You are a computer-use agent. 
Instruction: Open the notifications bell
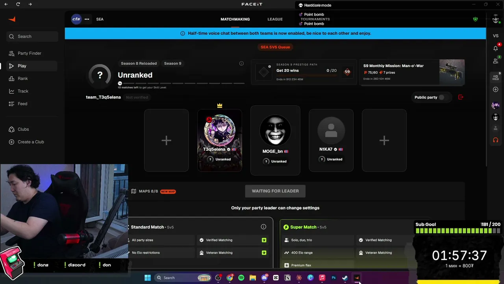496,48
